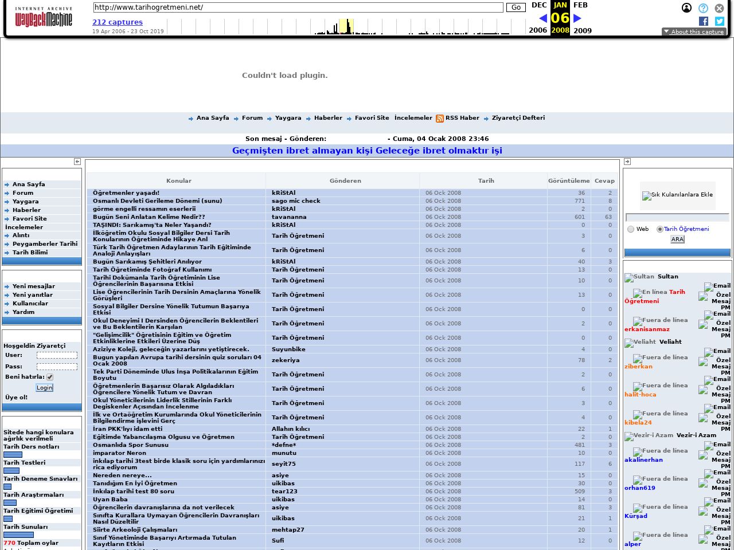Open the Haberler menu item
Screen dimensions: 734x550
(x=328, y=118)
